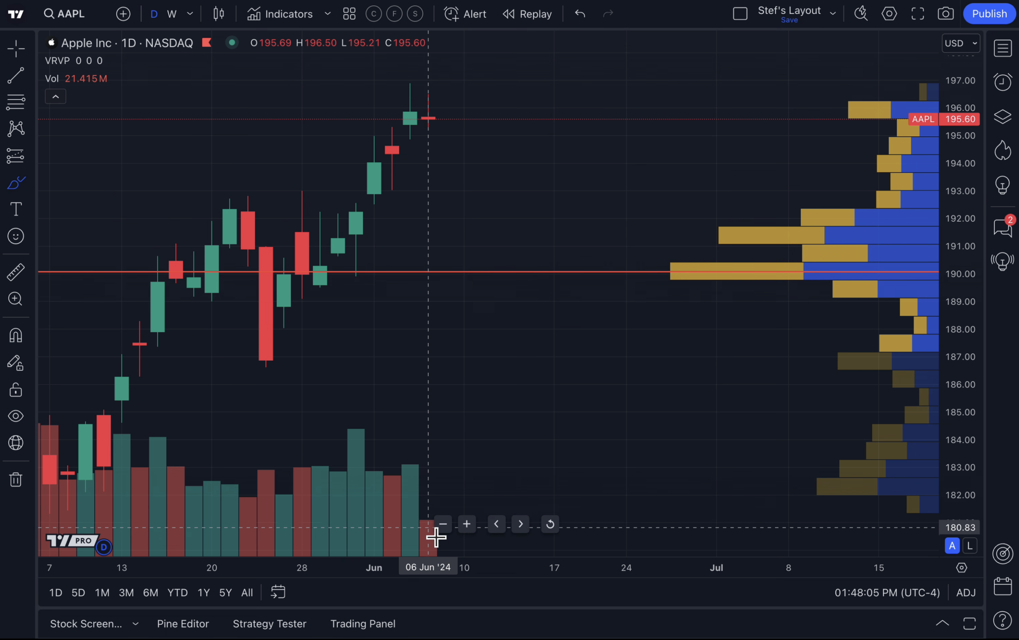Toggle hide all drawings eye icon

tap(16, 416)
